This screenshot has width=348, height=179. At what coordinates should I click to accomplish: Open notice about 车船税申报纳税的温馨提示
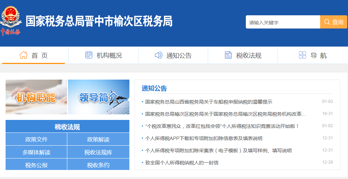[x=209, y=102]
